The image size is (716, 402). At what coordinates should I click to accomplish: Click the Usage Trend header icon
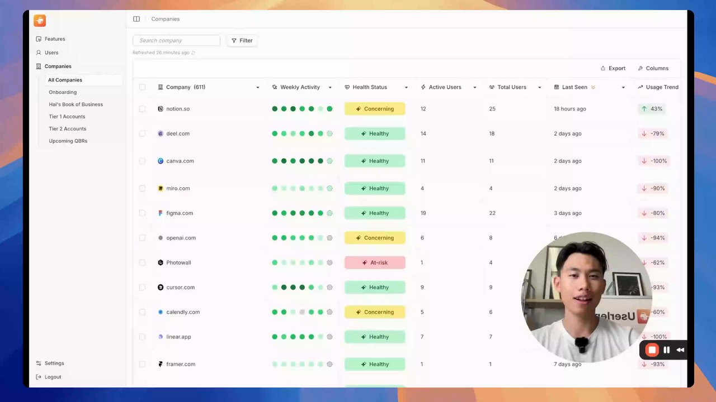pos(640,87)
